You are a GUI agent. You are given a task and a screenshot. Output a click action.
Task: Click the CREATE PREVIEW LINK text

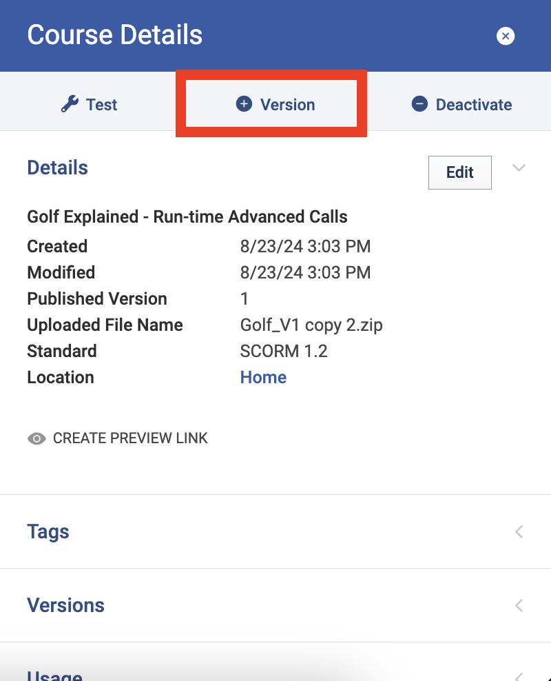(x=130, y=438)
